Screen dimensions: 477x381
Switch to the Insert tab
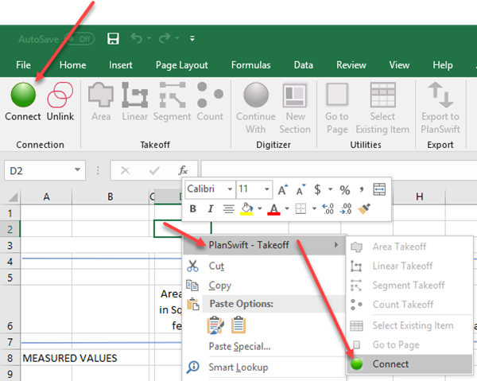pyautogui.click(x=121, y=64)
